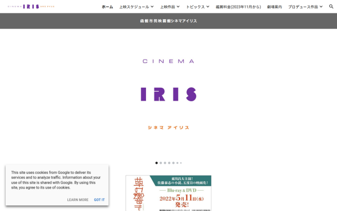Viewport: 337px width, 211px height.
Task: Click LEARN MORE in cookie notice
Action: pos(78,200)
